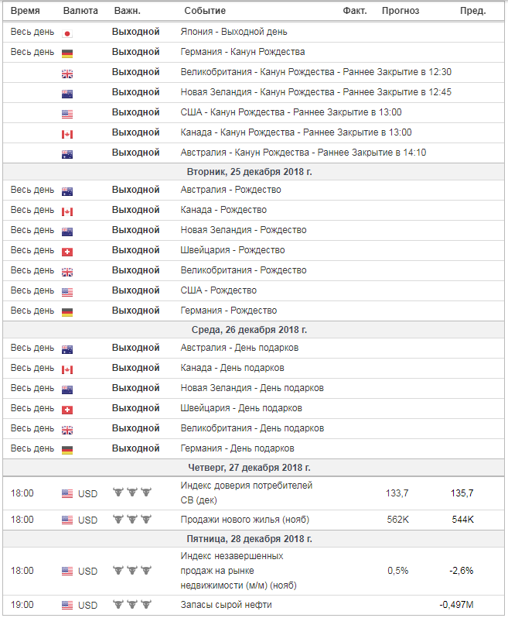Sort by the Время column header
508x618 pixels.
25,11
